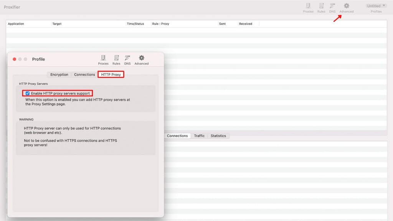Open DNS in the main Proxifier toolbar
Screen dimensions: 393x221
pyautogui.click(x=332, y=8)
